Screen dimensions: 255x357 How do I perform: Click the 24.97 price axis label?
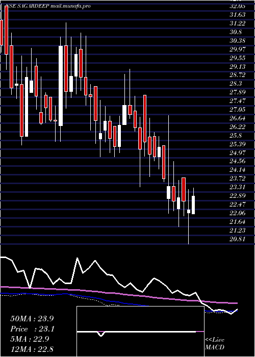pos(238,153)
